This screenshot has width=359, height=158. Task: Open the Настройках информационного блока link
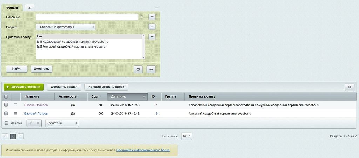pos(143,150)
